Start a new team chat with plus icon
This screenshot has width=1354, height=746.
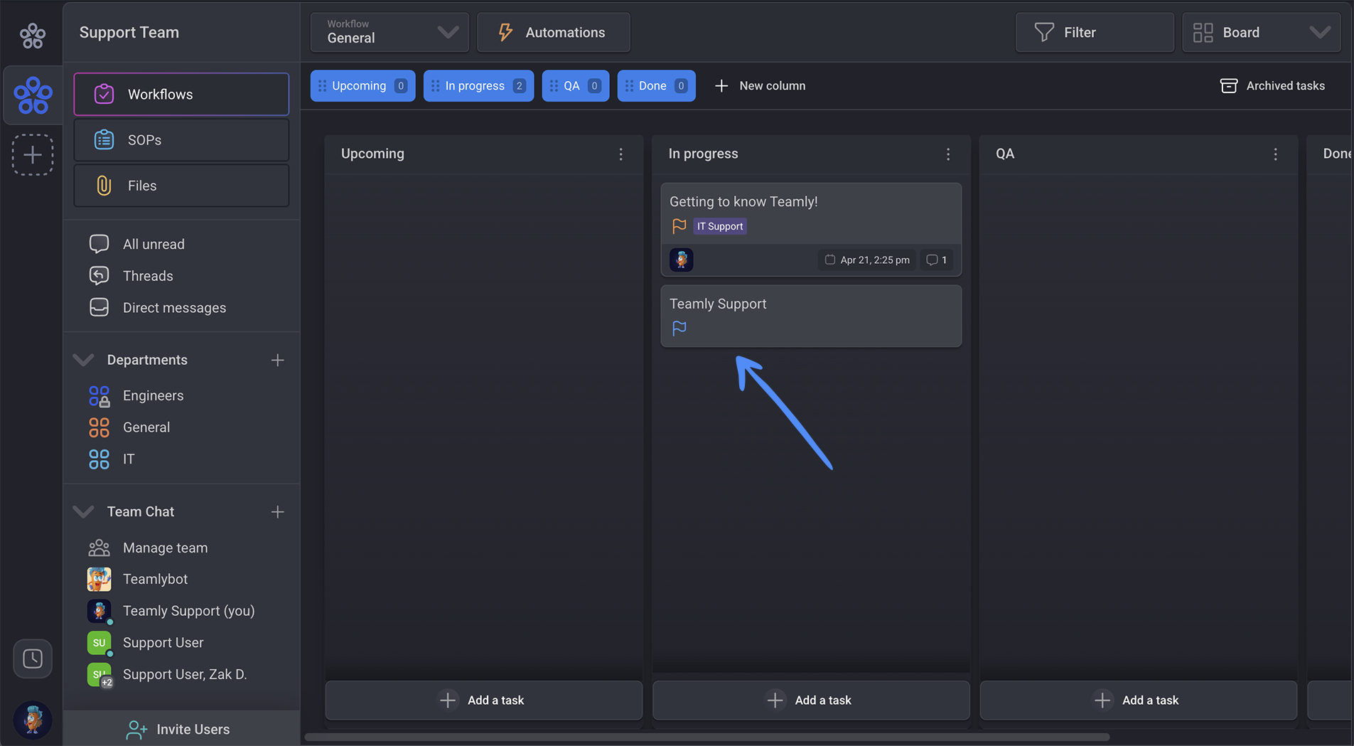277,512
